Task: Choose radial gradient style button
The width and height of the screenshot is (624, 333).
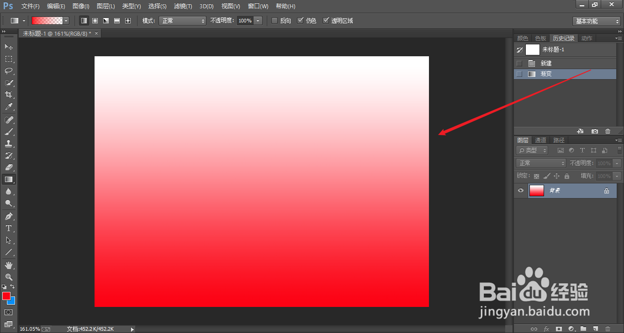Action: pyautogui.click(x=95, y=21)
